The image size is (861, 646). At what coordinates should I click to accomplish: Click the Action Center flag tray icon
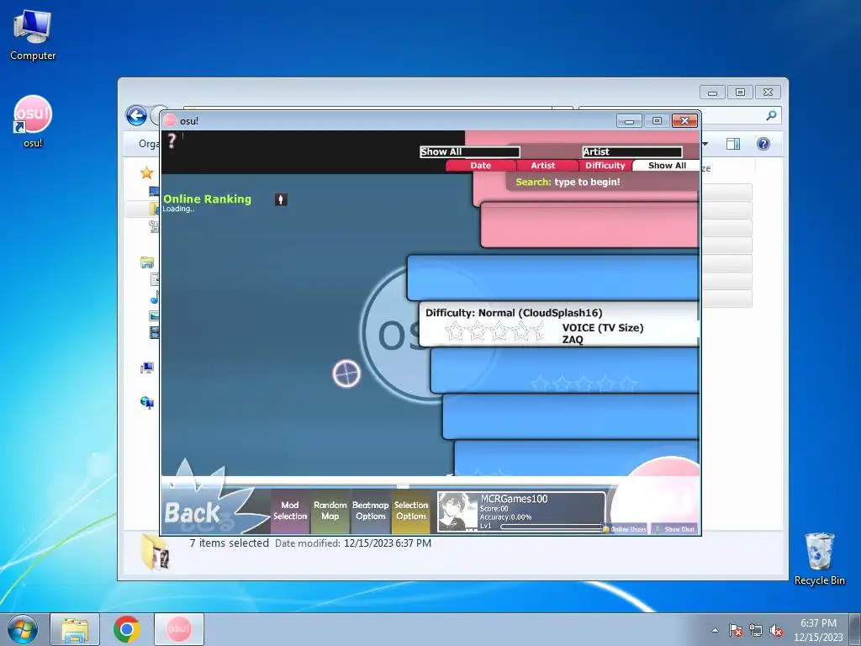click(x=735, y=630)
